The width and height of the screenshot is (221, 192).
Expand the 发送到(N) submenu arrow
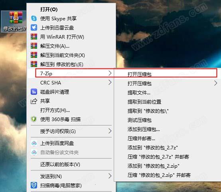tap(110, 176)
